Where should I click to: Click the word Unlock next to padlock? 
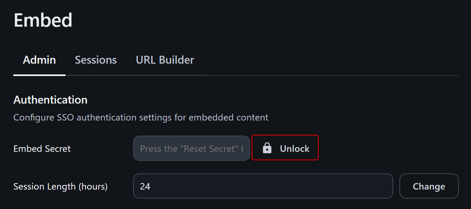point(295,149)
